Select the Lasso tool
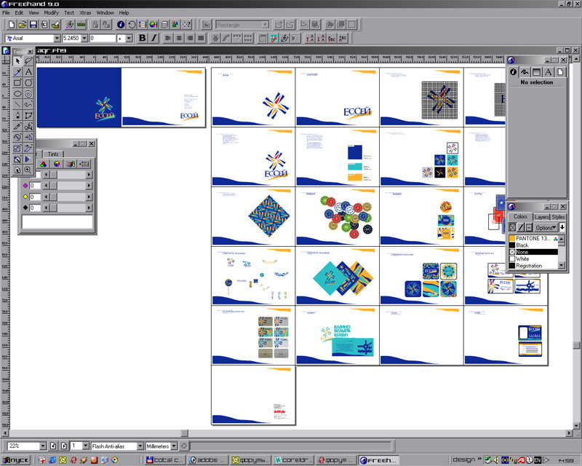Image resolution: width=582 pixels, height=466 pixels. coord(28,61)
